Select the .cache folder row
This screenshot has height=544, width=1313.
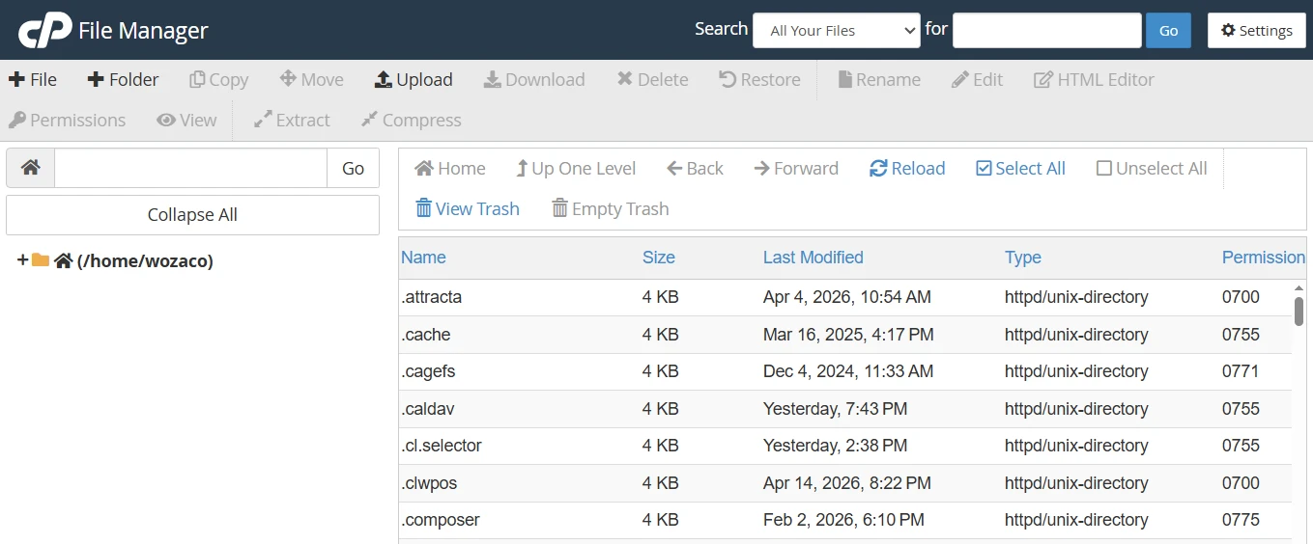[x=845, y=335]
